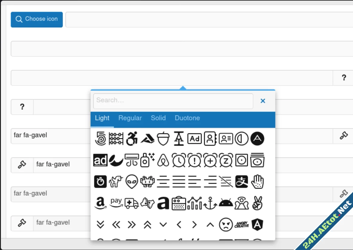Choose the address book icon
This screenshot has width=353, height=250.
point(210,139)
